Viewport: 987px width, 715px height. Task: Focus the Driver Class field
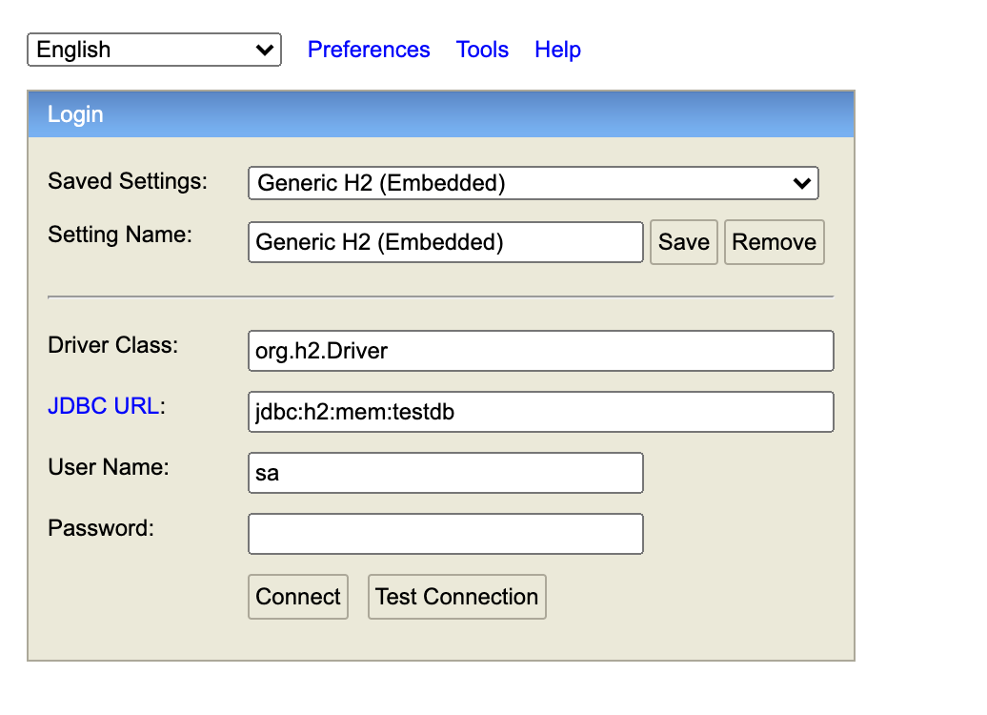541,351
